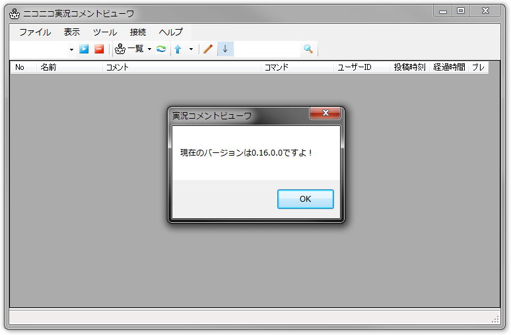
Task: Expand the up arrow dropdown
Action: pos(191,49)
